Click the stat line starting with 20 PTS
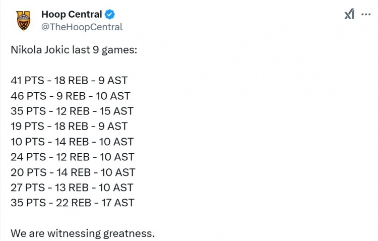The width and height of the screenshot is (378, 241). [x=73, y=172]
